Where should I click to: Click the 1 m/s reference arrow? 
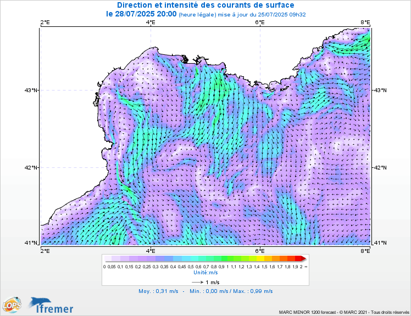[x=198, y=282]
